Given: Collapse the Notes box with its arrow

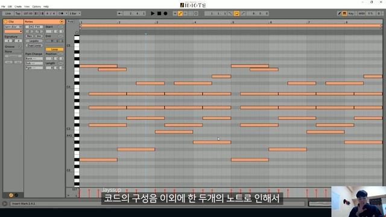Looking at the screenshot, I should tap(62, 22).
